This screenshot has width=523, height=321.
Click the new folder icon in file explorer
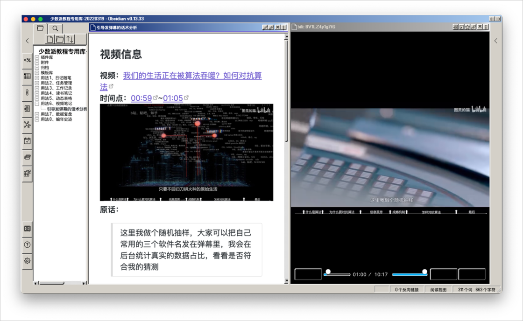60,39
